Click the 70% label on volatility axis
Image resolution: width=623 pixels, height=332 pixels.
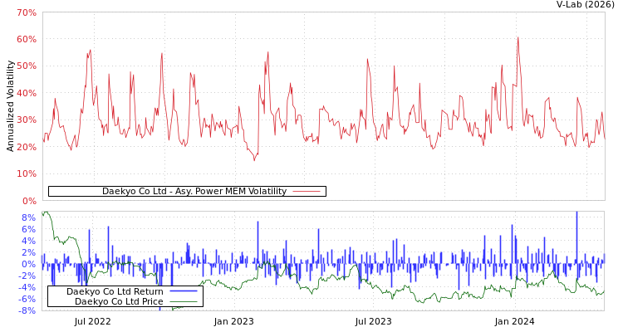pyautogui.click(x=27, y=13)
